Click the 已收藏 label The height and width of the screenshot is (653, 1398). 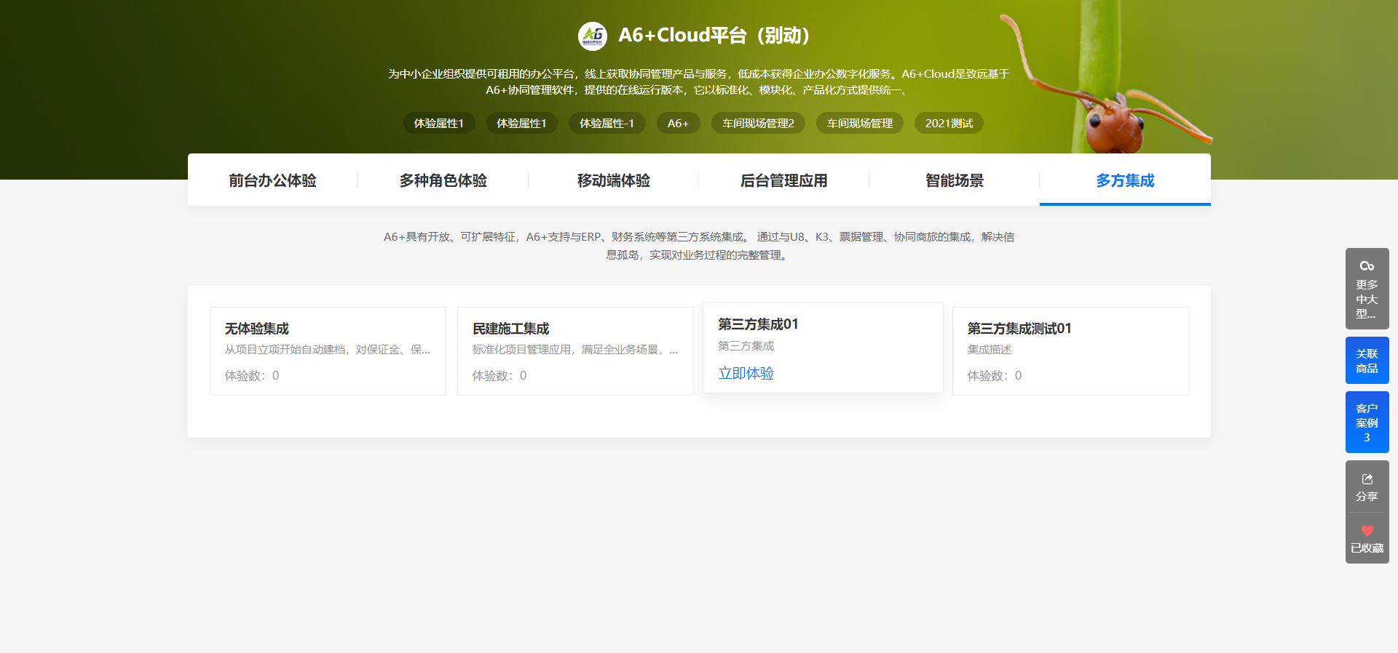pos(1367,548)
